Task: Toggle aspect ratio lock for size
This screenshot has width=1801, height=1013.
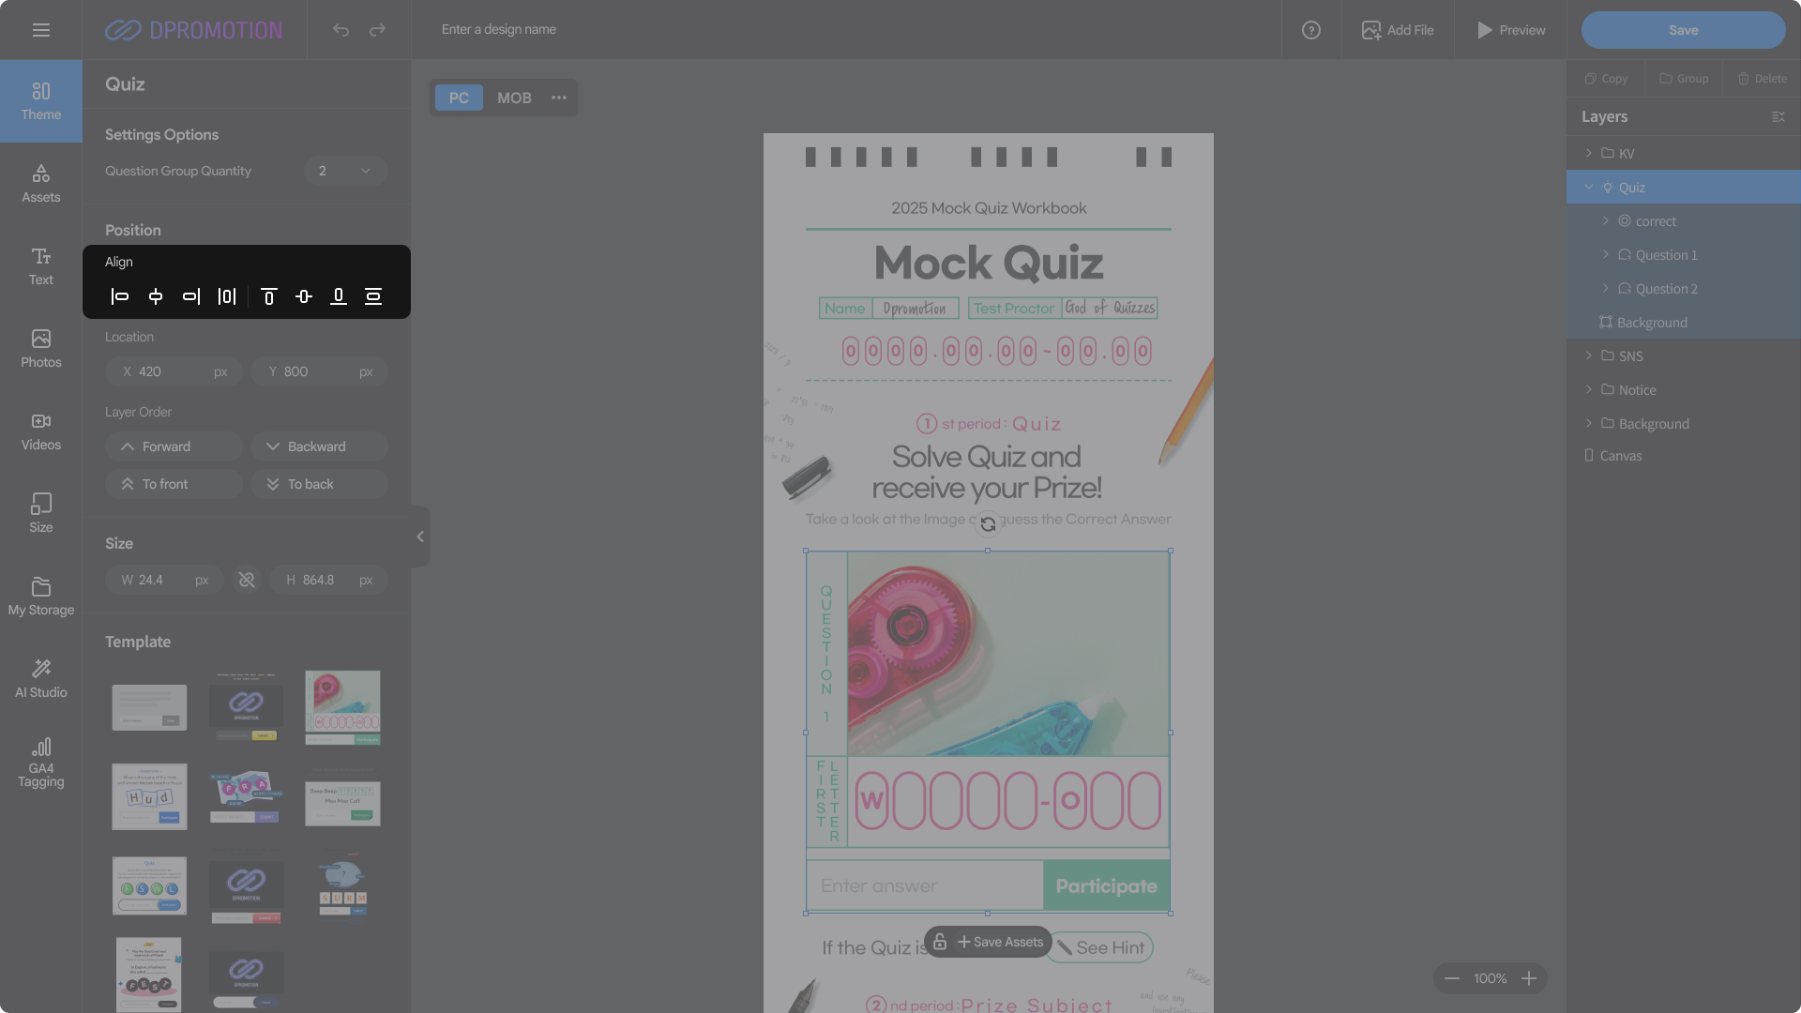Action: click(247, 581)
